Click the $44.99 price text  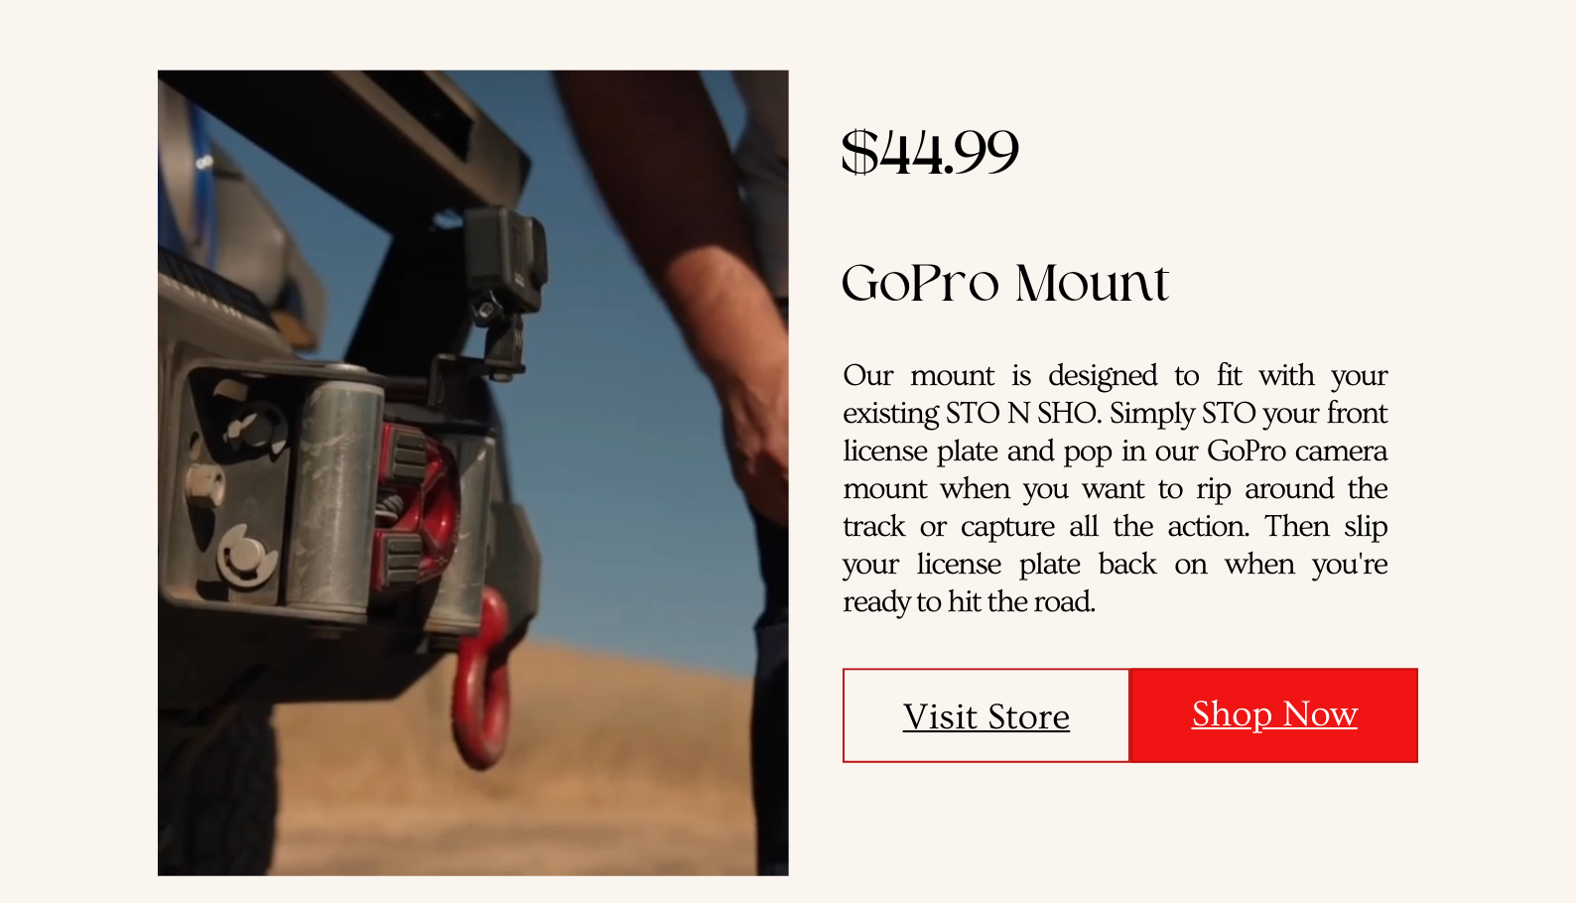pos(930,153)
